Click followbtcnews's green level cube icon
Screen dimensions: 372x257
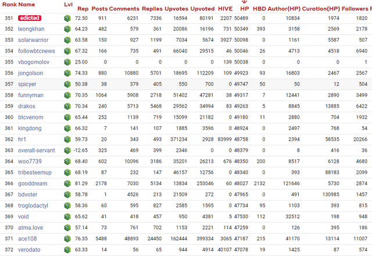pyautogui.click(x=67, y=51)
